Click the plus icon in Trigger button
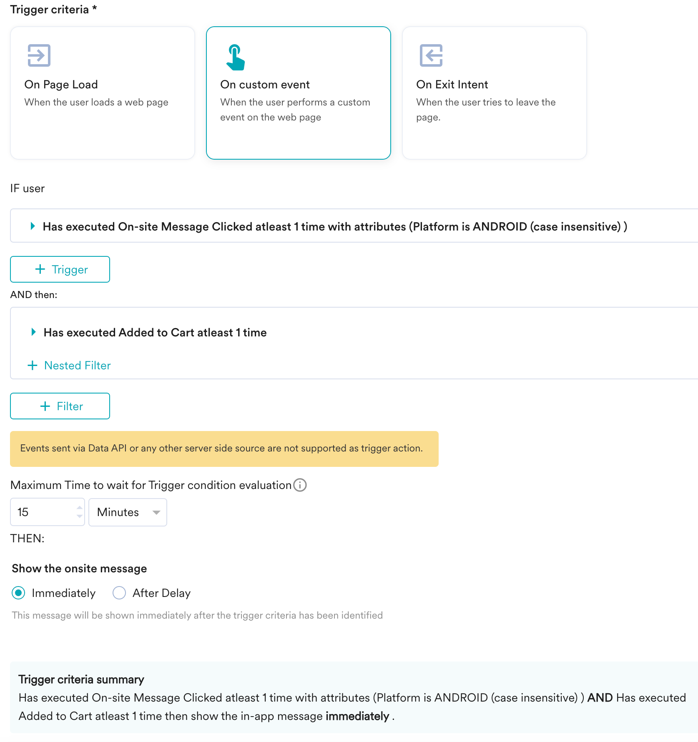698x742 pixels. 40,269
